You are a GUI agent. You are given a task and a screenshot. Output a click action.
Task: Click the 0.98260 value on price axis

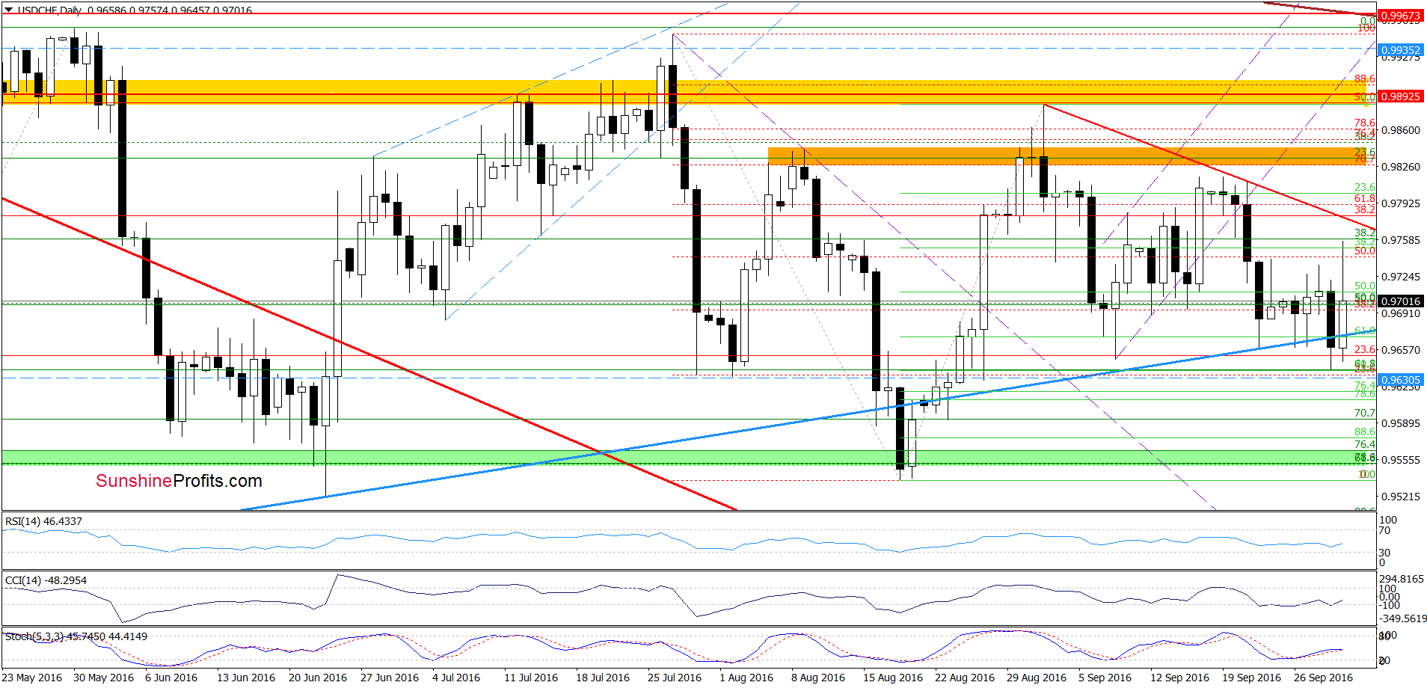(1400, 167)
